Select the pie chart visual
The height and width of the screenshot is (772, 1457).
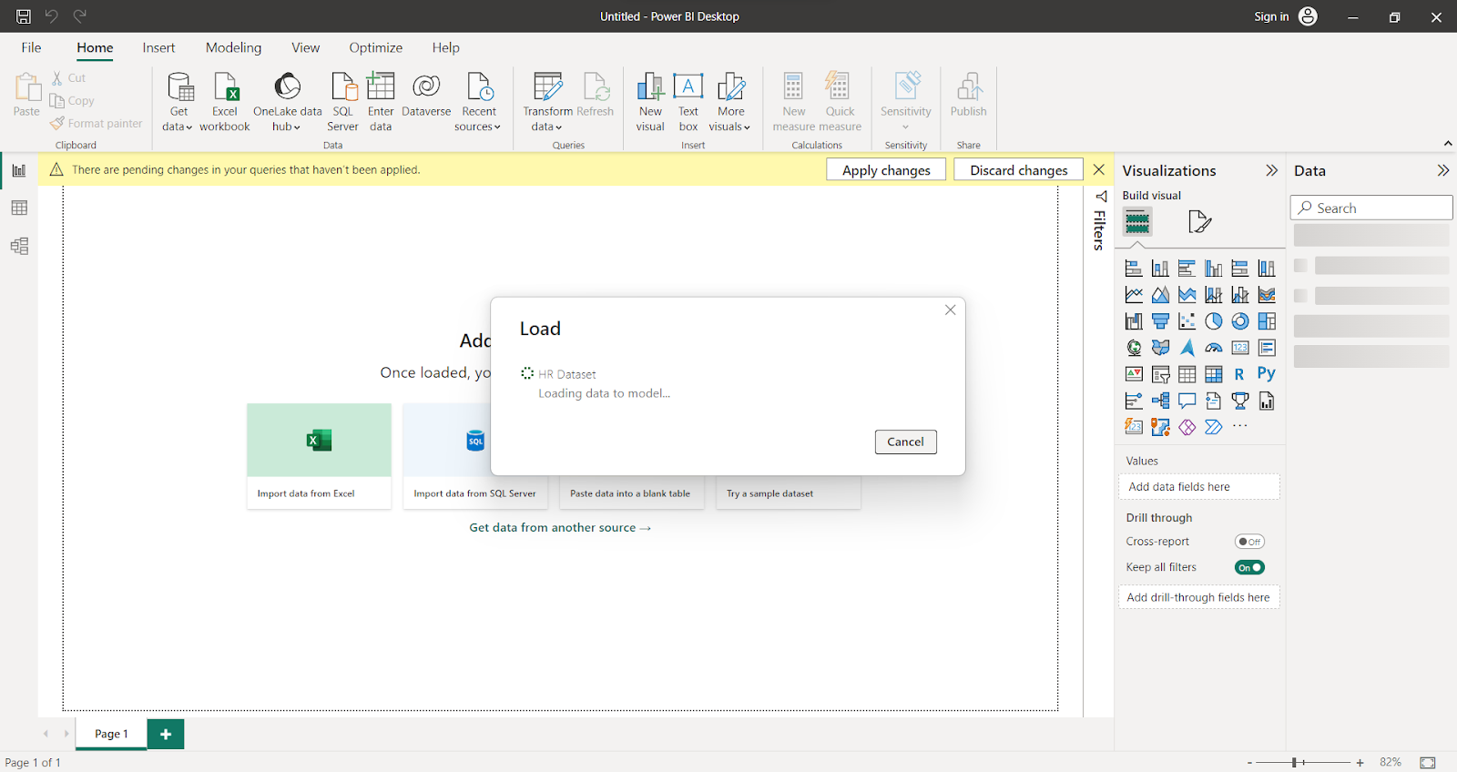(1214, 321)
